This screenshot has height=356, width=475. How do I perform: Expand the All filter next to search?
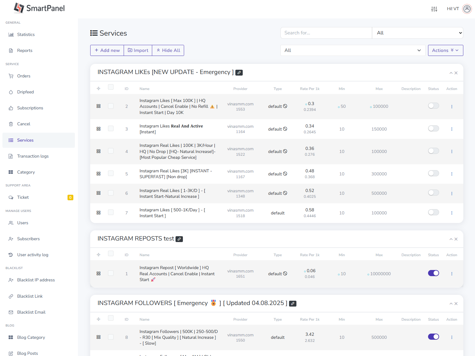coord(417,33)
